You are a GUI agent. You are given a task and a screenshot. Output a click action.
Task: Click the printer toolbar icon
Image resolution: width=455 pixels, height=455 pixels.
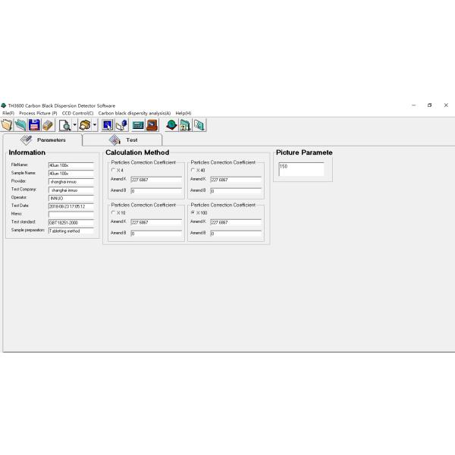point(85,125)
